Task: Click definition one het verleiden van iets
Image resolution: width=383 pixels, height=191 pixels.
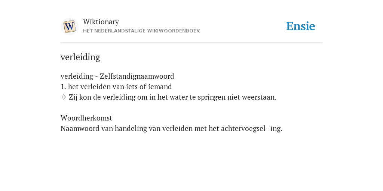Action: [x=116, y=87]
